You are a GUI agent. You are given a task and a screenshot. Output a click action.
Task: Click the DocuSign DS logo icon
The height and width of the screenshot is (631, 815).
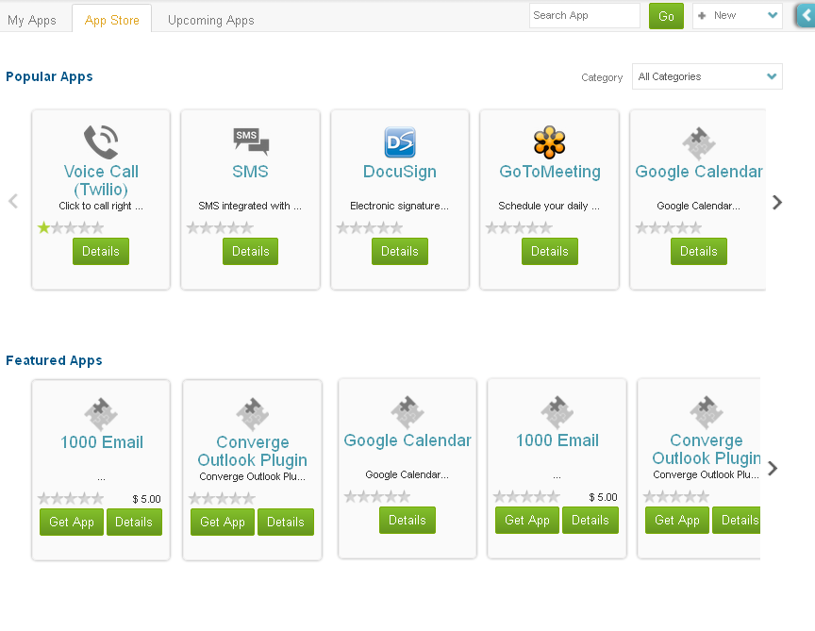[x=400, y=141]
